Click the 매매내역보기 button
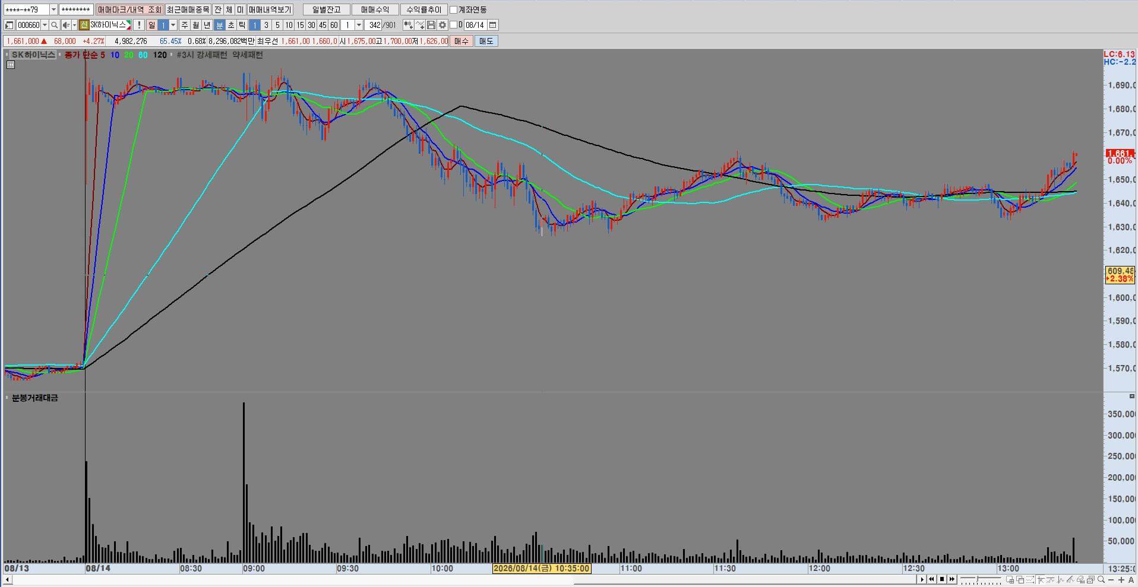Screen dimensions: 1138x587 tap(270, 9)
